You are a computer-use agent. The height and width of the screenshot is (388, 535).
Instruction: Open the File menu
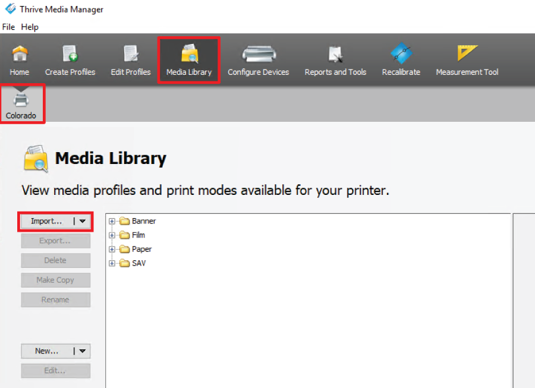(8, 27)
